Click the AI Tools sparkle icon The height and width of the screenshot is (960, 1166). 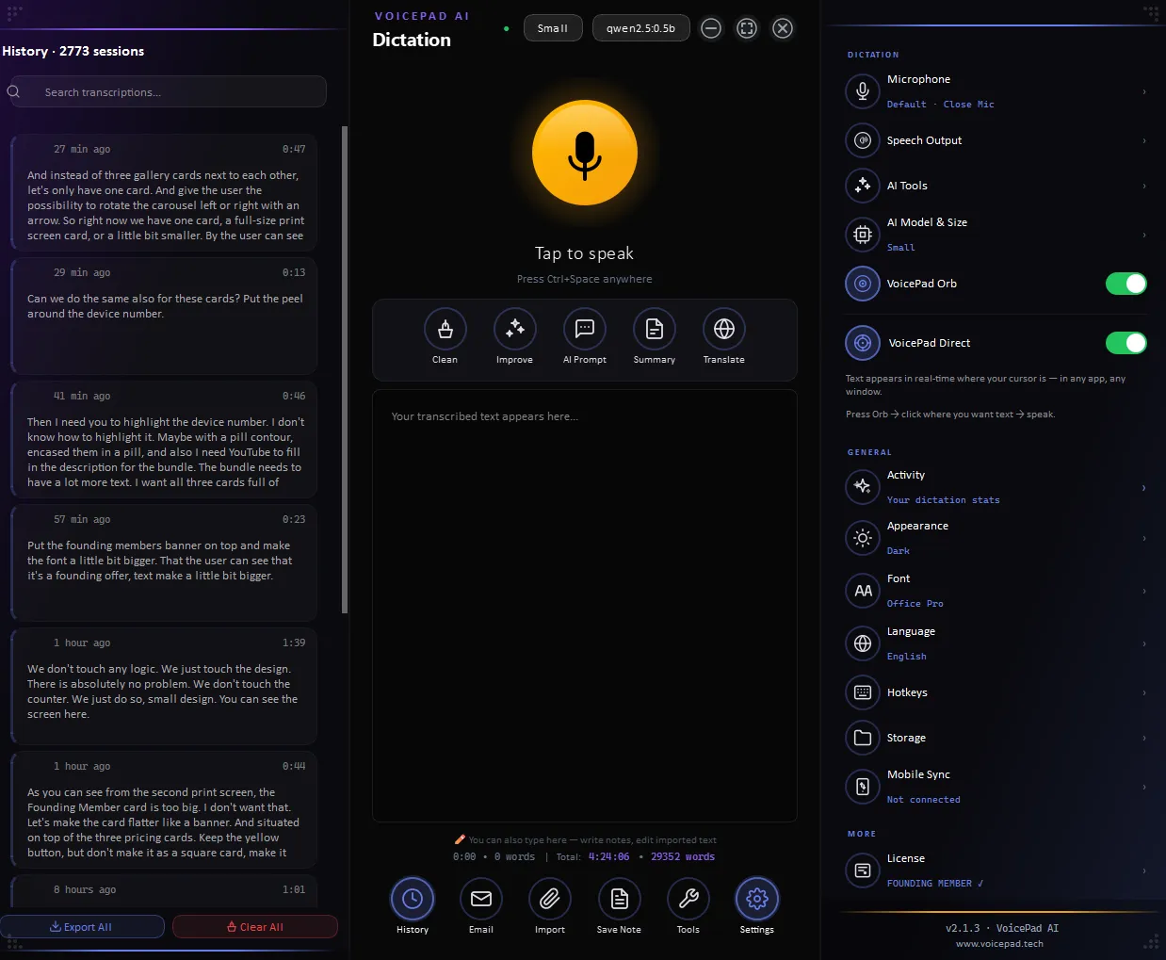coord(862,186)
